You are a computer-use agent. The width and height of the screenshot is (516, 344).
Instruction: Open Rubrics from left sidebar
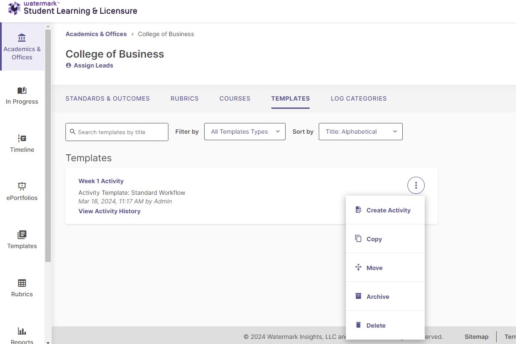pos(22,288)
